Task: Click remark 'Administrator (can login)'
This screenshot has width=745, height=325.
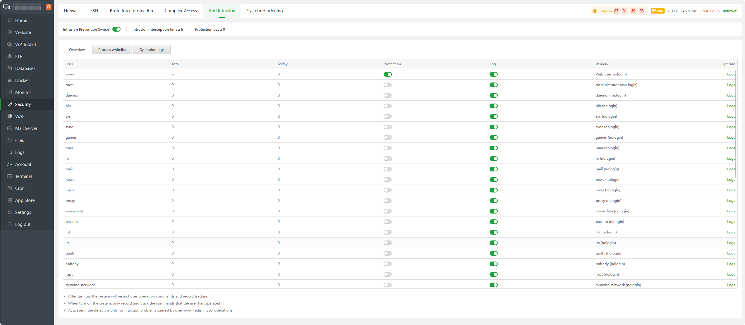Action: (617, 85)
